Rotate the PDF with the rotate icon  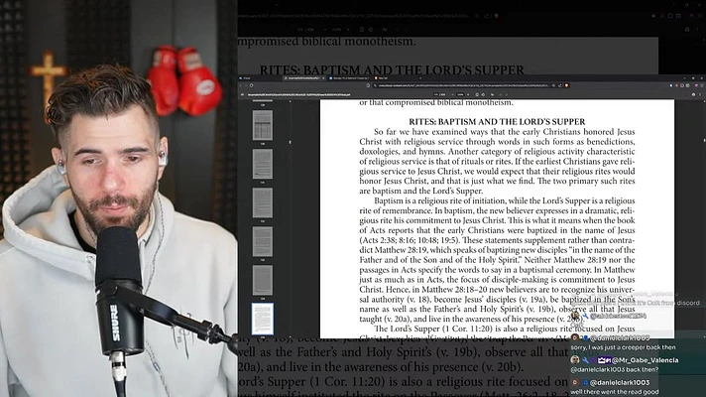click(x=483, y=94)
